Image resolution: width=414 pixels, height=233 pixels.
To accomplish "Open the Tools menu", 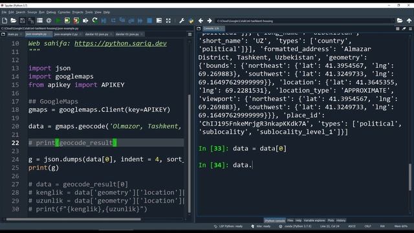I will tap(89, 12).
